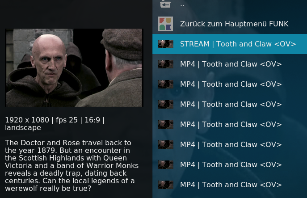Click the fourth MP4 entry's thumbnail icon
This screenshot has width=307, height=198.
[166, 125]
